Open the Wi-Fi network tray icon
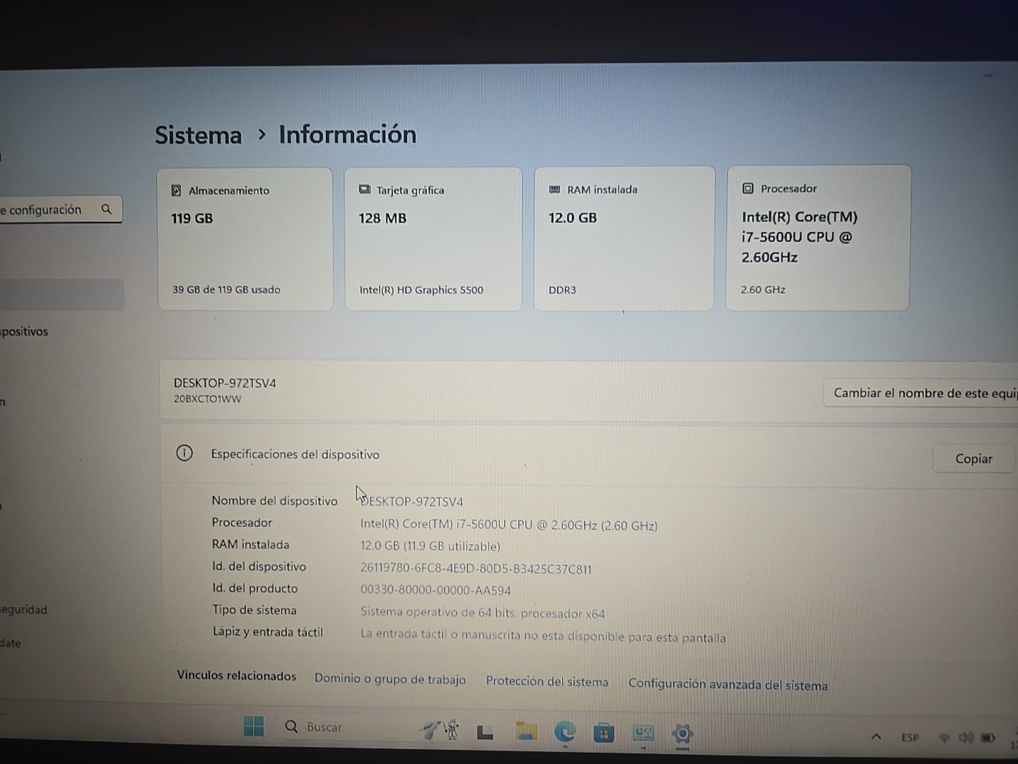 coord(944,738)
